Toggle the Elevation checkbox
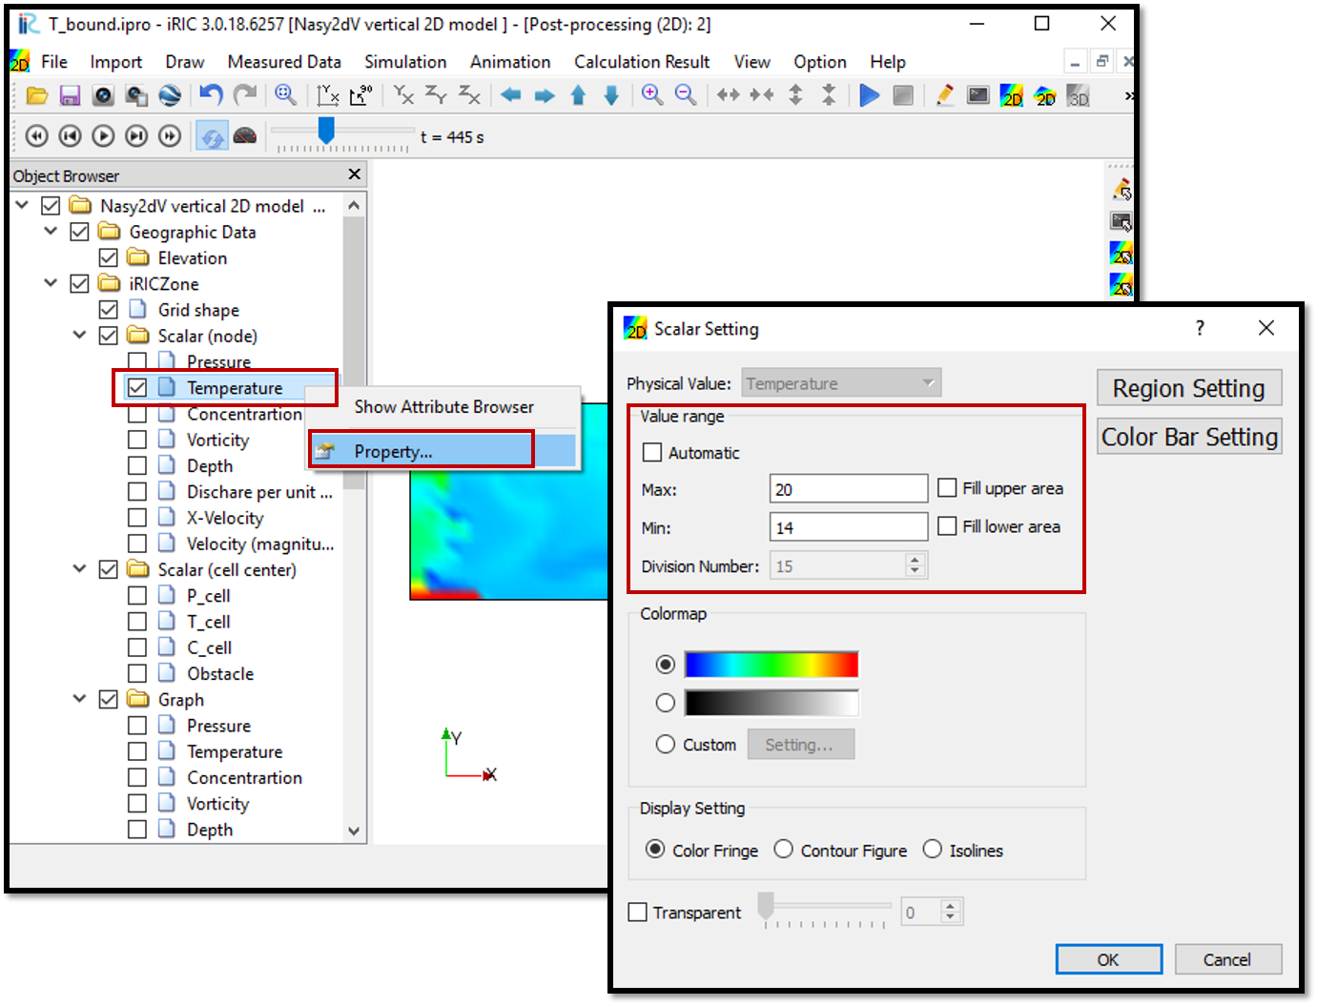The height and width of the screenshot is (1006, 1317). tap(109, 257)
